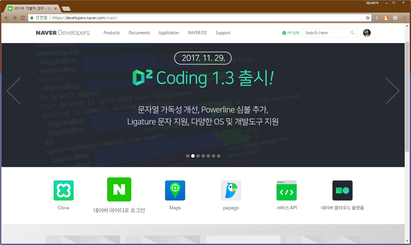Open the Documents menu
411x245 pixels.
point(139,33)
